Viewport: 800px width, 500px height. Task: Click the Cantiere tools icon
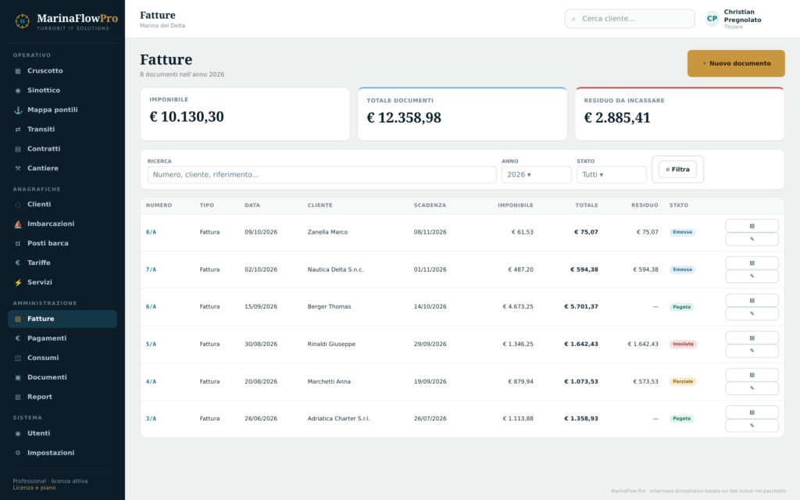18,169
